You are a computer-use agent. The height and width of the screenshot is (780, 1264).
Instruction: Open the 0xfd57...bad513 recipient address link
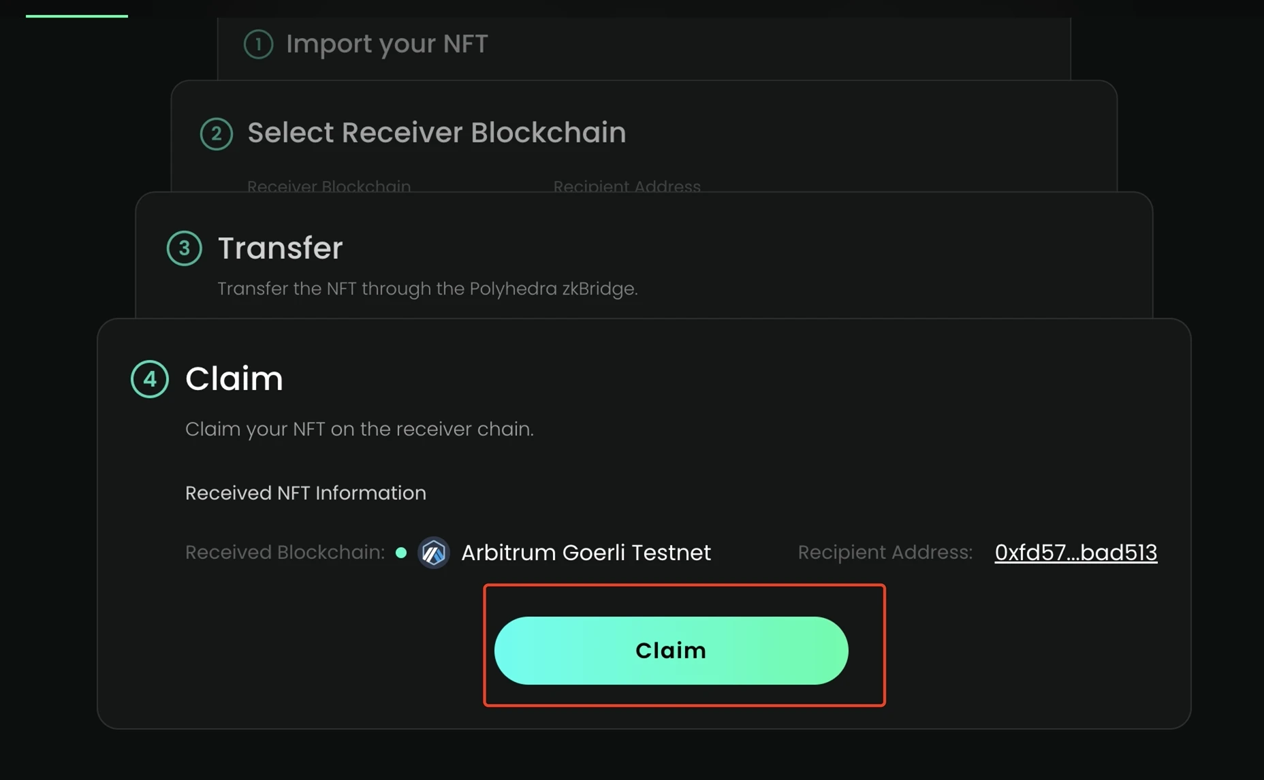pyautogui.click(x=1075, y=552)
